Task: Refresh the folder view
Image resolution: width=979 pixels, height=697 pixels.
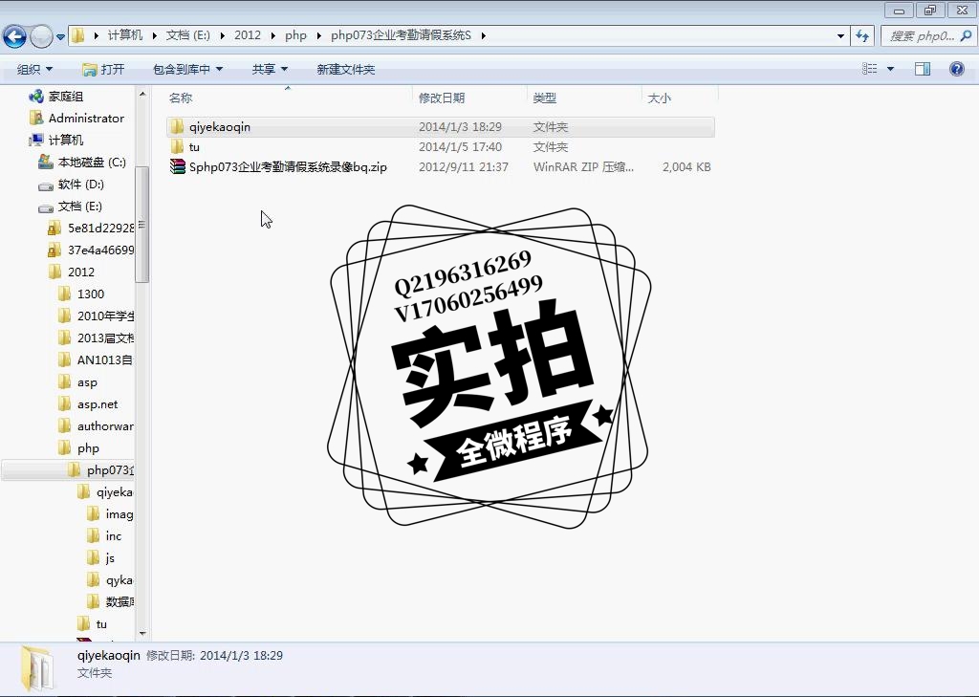Action: [x=862, y=36]
